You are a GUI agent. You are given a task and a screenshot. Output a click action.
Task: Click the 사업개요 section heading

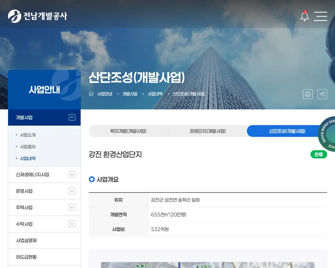(x=108, y=180)
